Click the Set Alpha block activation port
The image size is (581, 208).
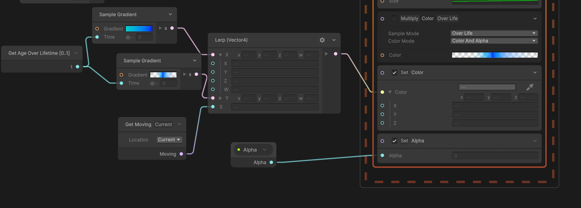[382, 141]
